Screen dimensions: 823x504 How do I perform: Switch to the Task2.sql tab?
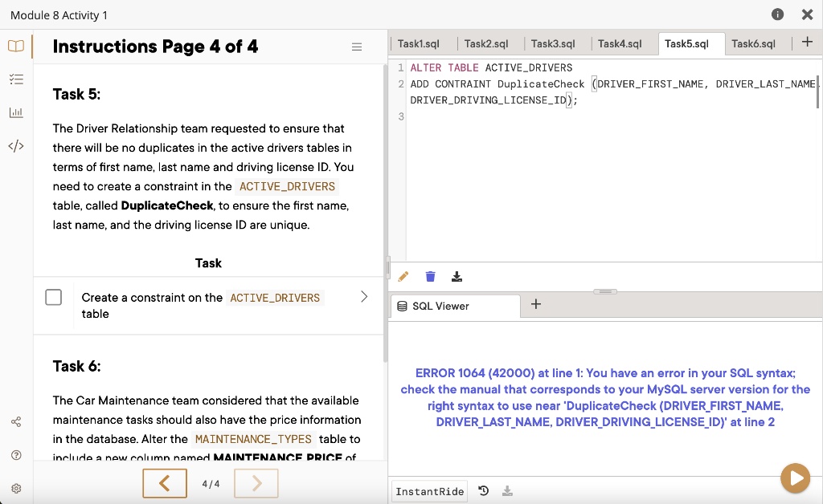(488, 44)
